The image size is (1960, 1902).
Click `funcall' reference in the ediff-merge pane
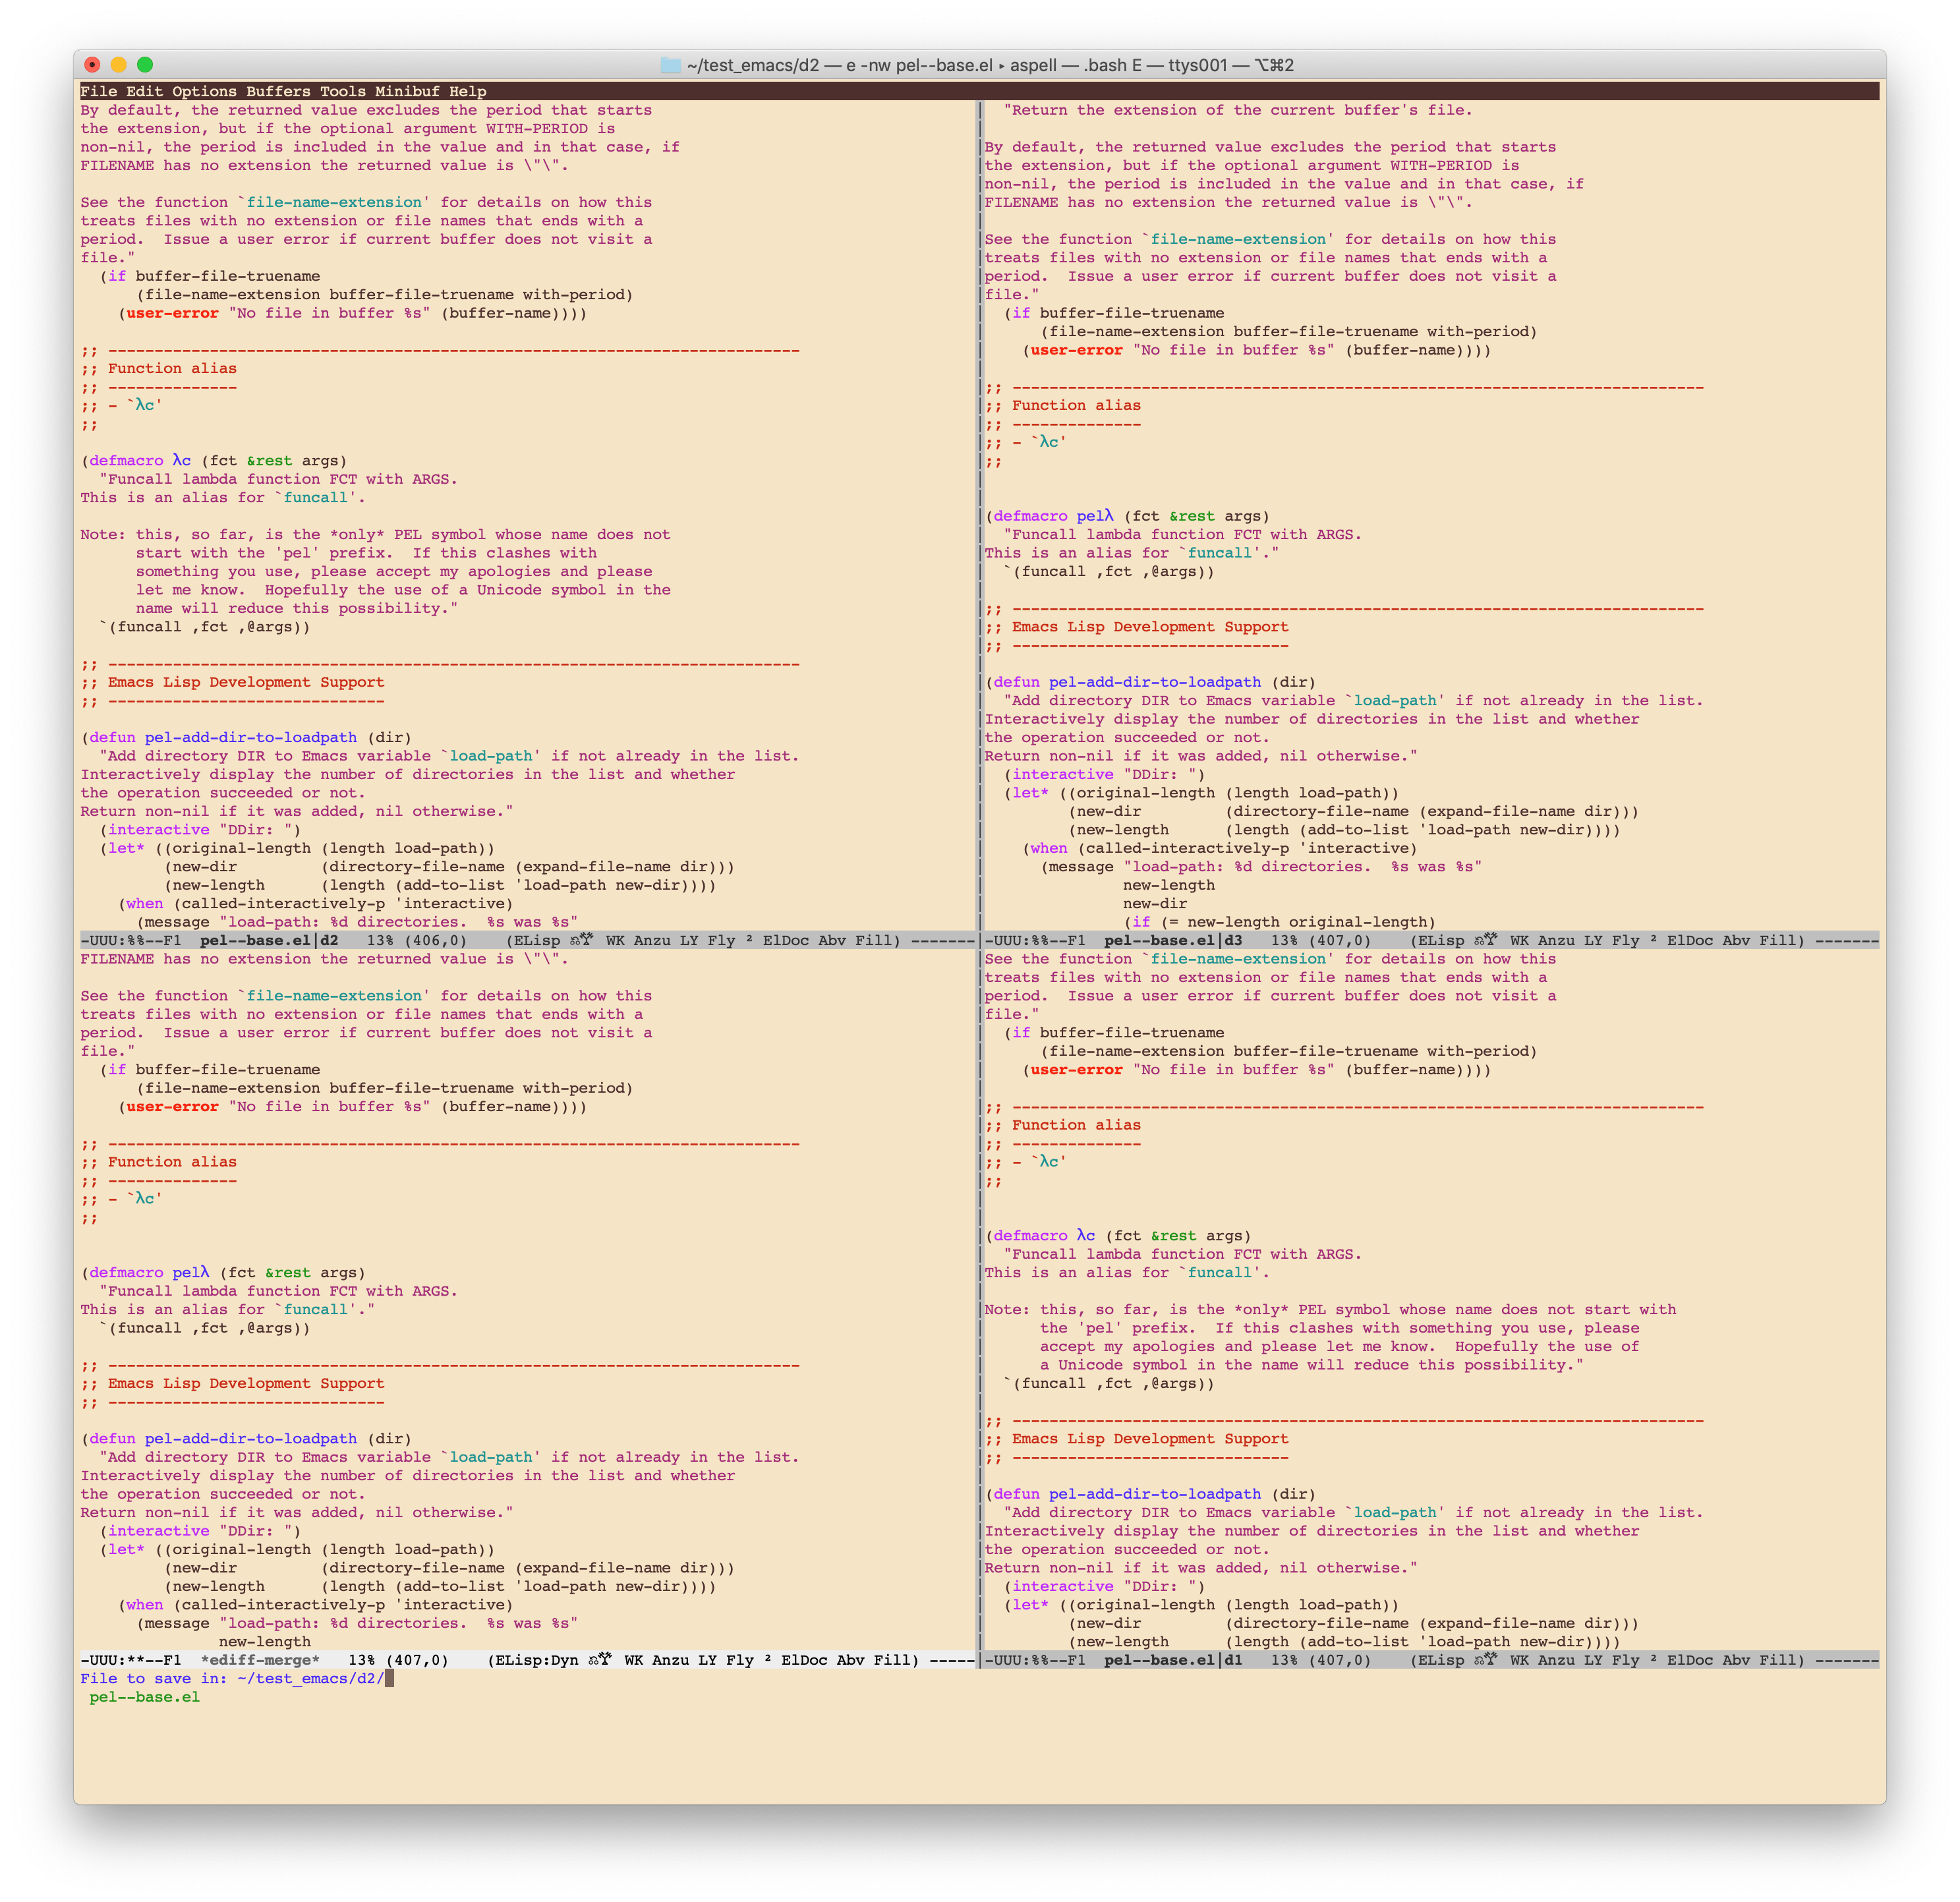pyautogui.click(x=315, y=1309)
